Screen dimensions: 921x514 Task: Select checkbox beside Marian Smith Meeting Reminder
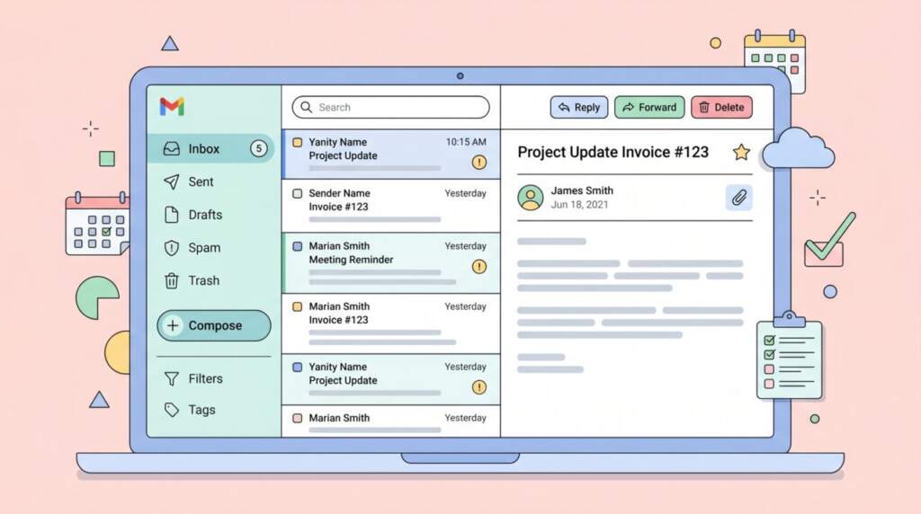click(x=298, y=246)
